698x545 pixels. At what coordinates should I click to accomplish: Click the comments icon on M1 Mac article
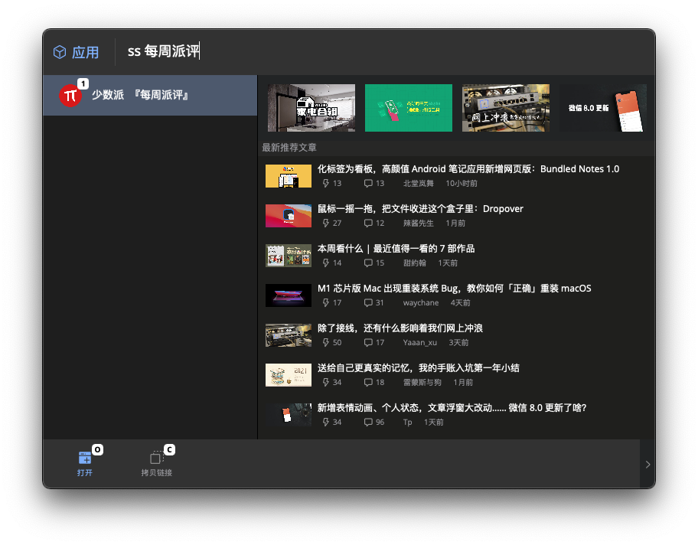click(368, 302)
